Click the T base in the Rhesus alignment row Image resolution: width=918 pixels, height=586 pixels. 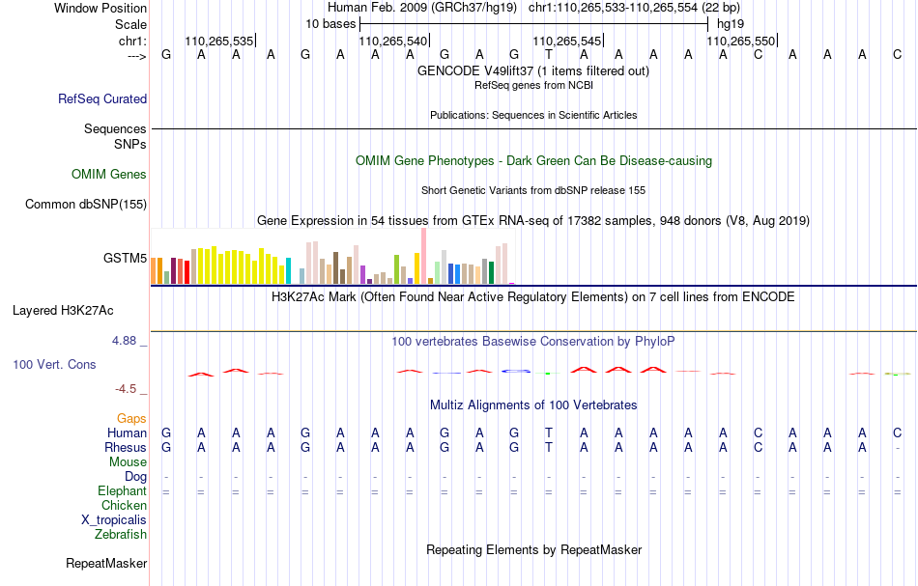(x=549, y=448)
